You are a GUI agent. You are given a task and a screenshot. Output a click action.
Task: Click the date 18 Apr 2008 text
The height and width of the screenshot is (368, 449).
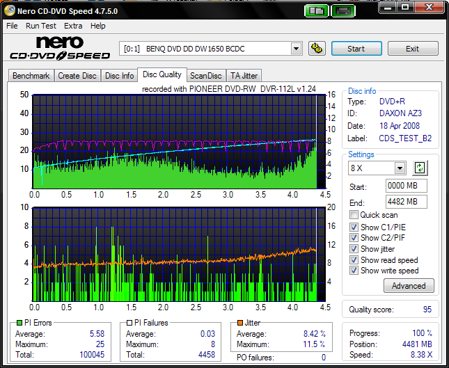[x=400, y=126]
